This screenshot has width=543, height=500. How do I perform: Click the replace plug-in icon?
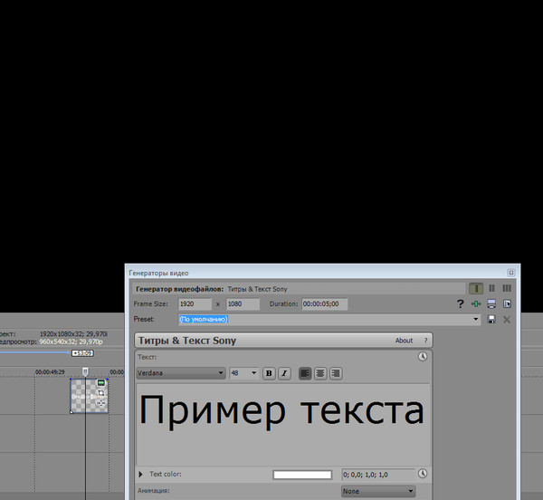[507, 303]
